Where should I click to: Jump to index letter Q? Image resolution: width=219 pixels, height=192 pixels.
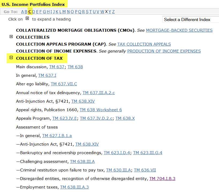pyautogui.click(x=80, y=12)
